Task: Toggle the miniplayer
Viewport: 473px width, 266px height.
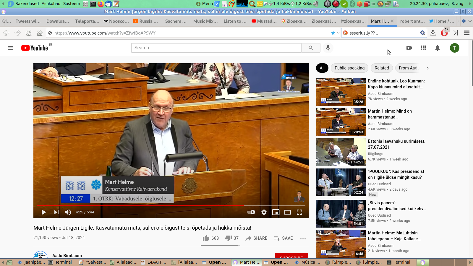Action: point(276,212)
